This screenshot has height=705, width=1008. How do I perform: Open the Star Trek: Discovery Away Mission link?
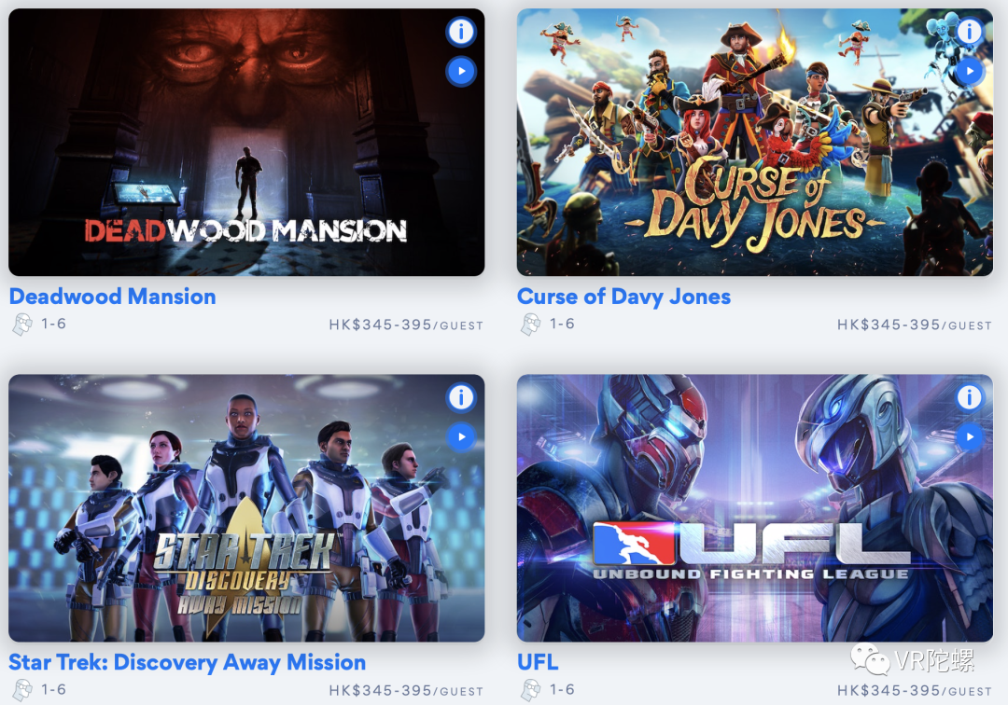click(187, 663)
